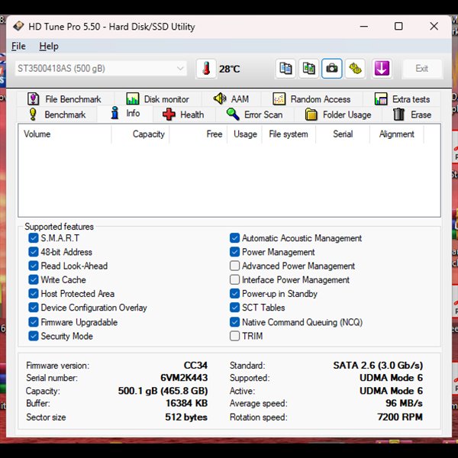Toggle the Power-up in Standby checkbox
The height and width of the screenshot is (458, 458).
tap(234, 294)
